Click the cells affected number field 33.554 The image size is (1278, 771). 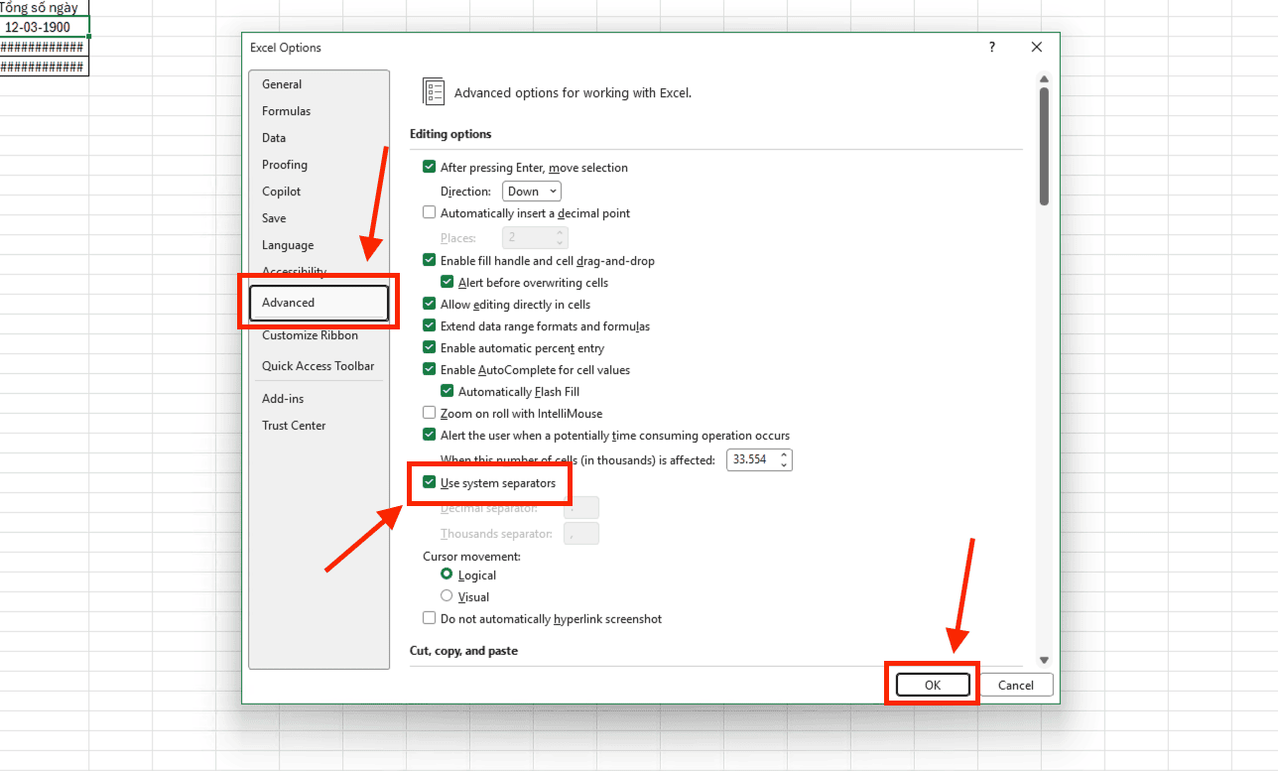(752, 460)
